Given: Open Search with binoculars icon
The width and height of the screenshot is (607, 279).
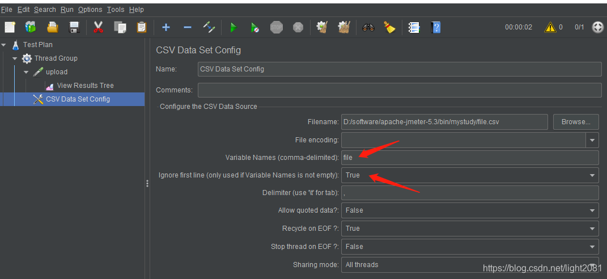Looking at the screenshot, I should coord(368,27).
